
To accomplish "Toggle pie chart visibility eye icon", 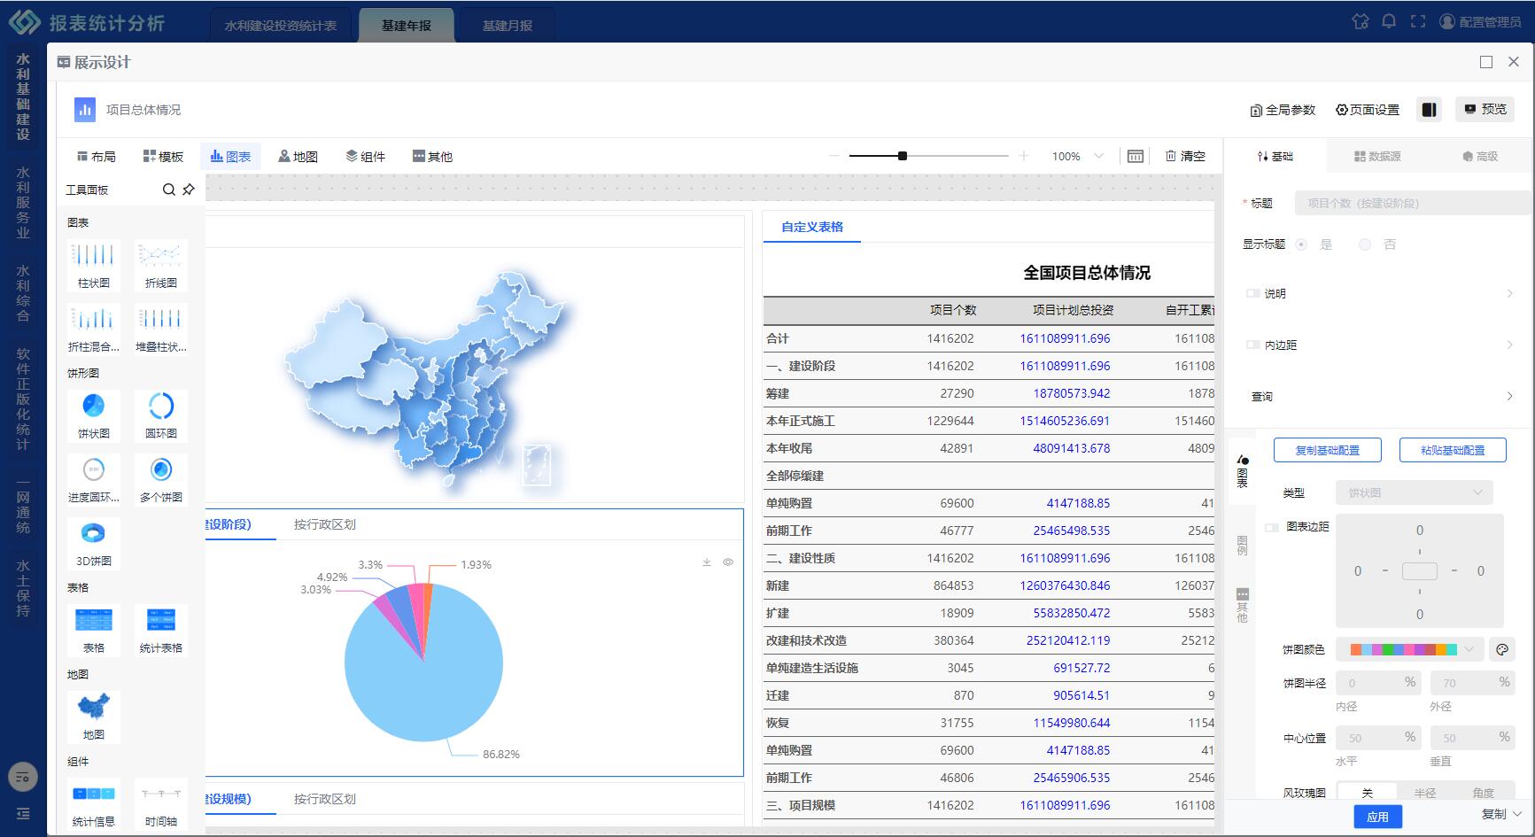I will (x=728, y=562).
